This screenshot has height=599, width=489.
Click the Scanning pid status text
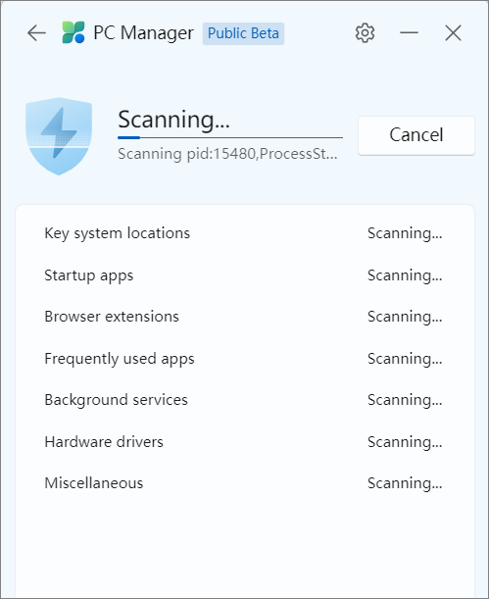tap(227, 154)
